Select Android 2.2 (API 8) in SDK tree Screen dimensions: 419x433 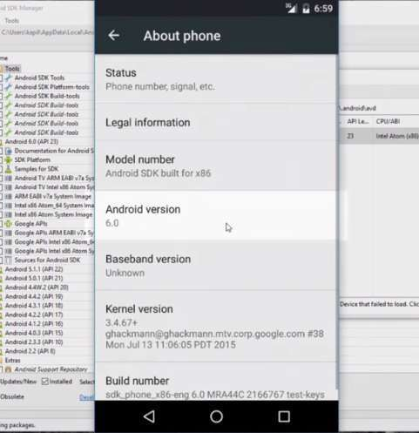pos(30,351)
